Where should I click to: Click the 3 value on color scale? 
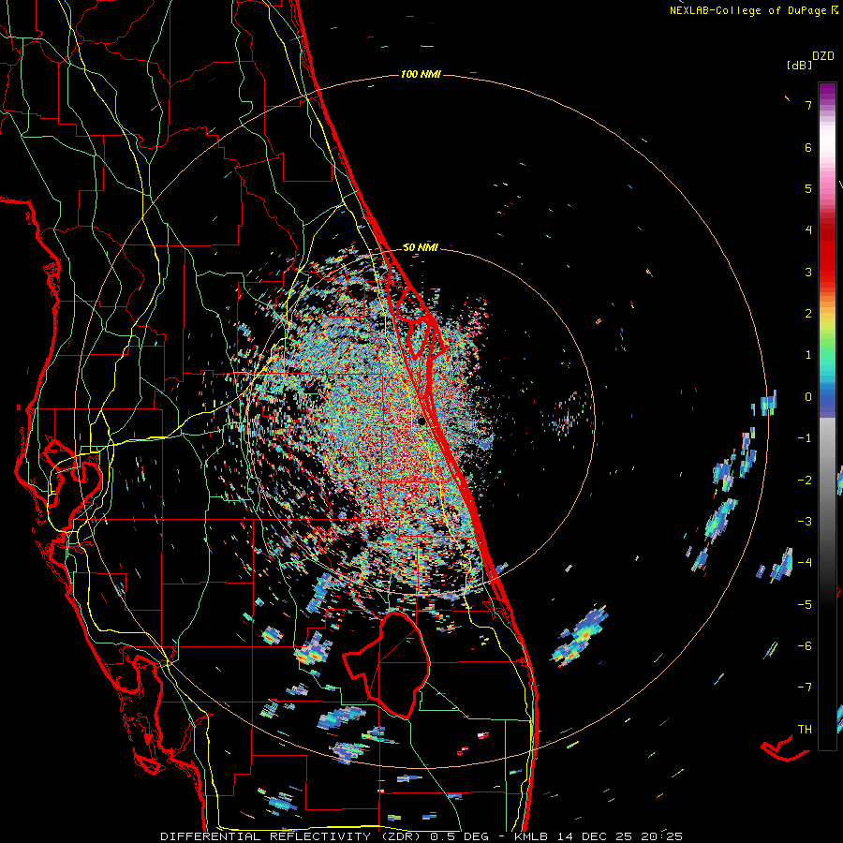pyautogui.click(x=808, y=272)
